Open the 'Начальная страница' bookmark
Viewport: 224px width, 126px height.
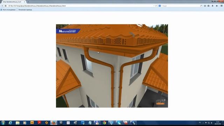pos(24,10)
